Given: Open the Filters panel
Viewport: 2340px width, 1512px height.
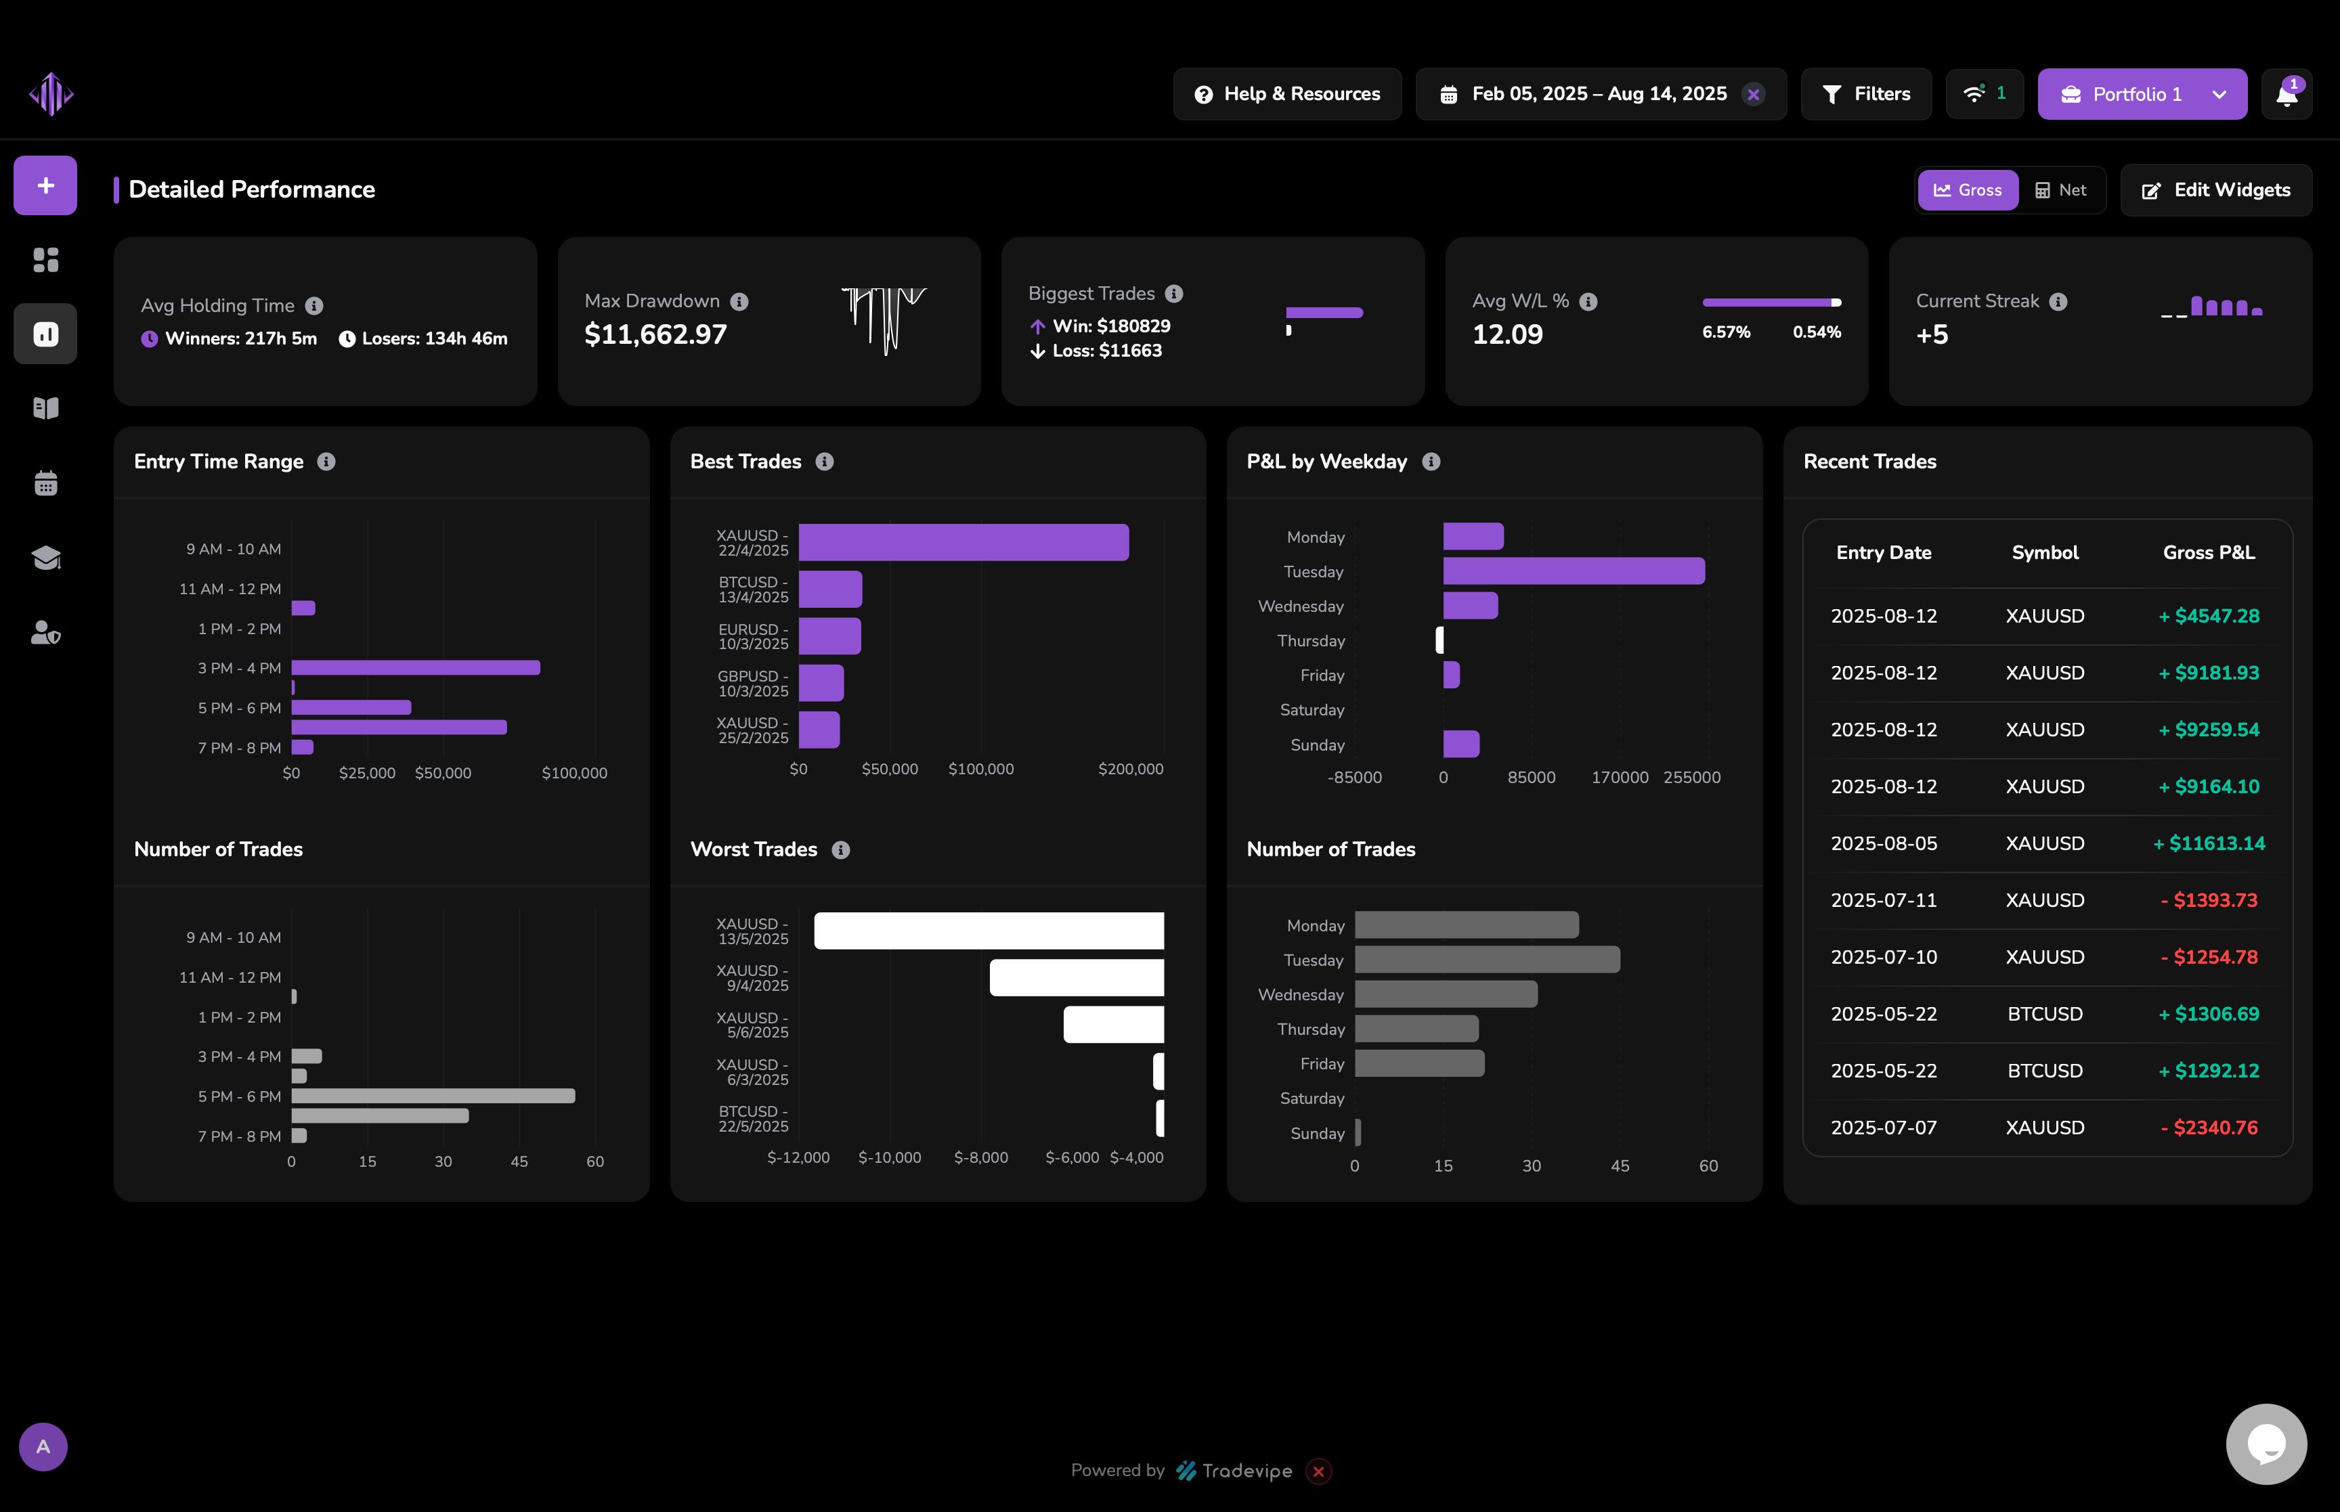Looking at the screenshot, I should pos(1866,94).
